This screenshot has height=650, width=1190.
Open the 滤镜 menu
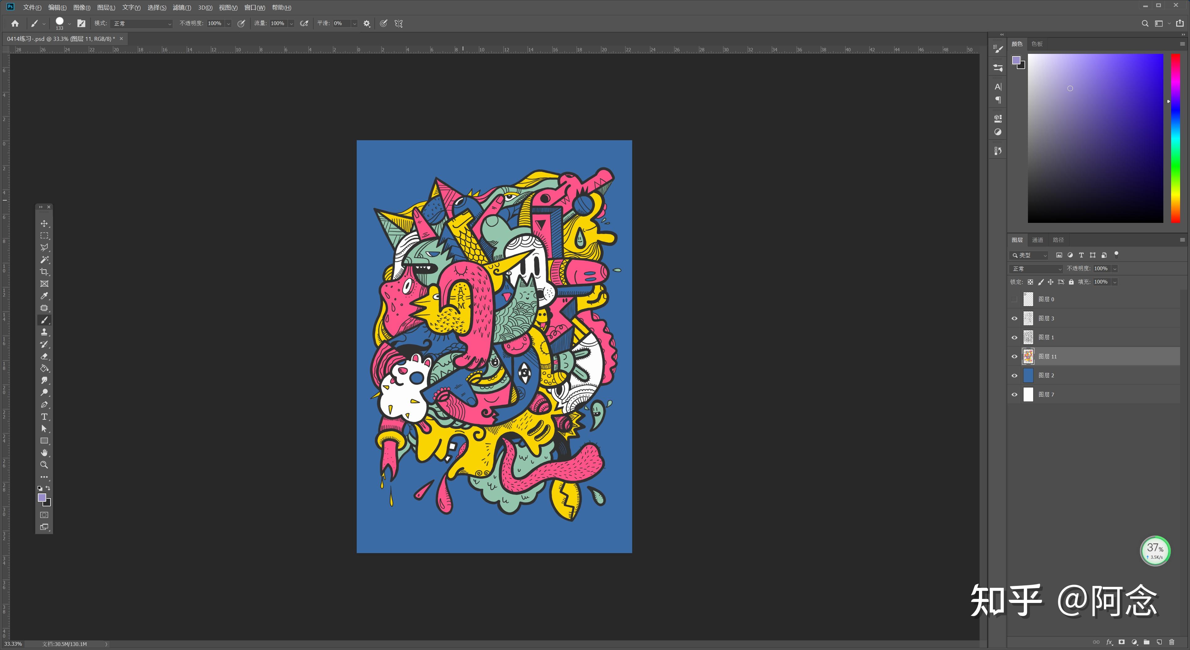[182, 7]
